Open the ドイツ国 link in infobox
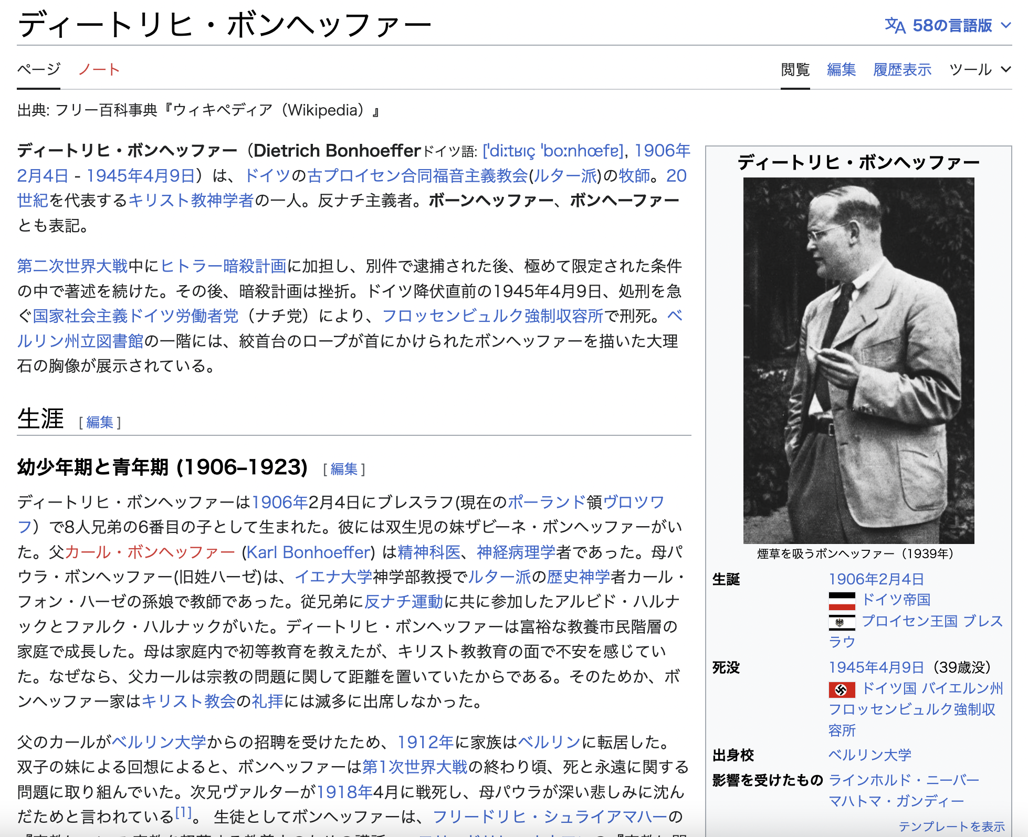Image resolution: width=1028 pixels, height=837 pixels. coord(889,688)
